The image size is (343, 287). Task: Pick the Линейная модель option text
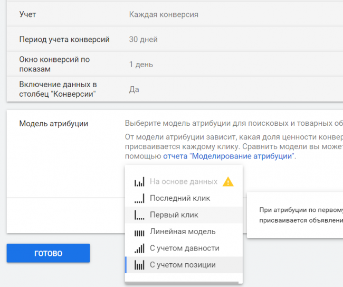(182, 232)
